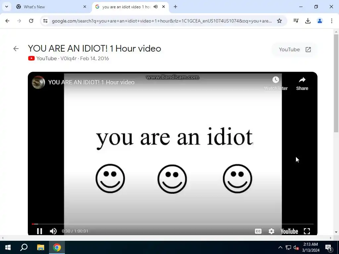Image resolution: width=339 pixels, height=254 pixels.
Task: Open File Explorer from the taskbar
Action: click(x=40, y=247)
